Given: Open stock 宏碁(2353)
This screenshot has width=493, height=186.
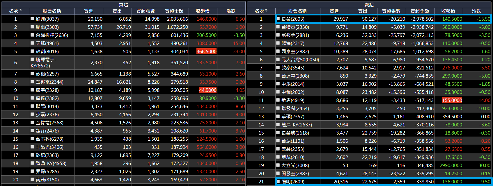Looking at the screenshot, I should pos(293,149).
